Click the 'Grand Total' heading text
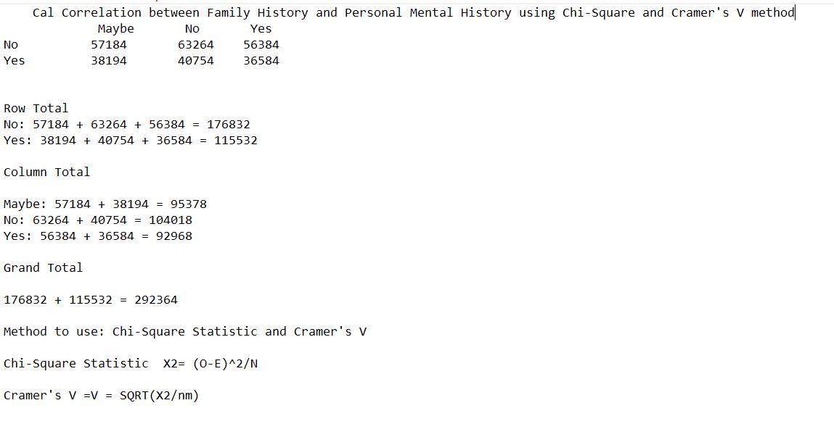The width and height of the screenshot is (834, 445). pyautogui.click(x=43, y=267)
